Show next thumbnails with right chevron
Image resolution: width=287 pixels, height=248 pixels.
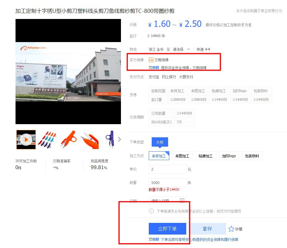pyautogui.click(x=119, y=140)
